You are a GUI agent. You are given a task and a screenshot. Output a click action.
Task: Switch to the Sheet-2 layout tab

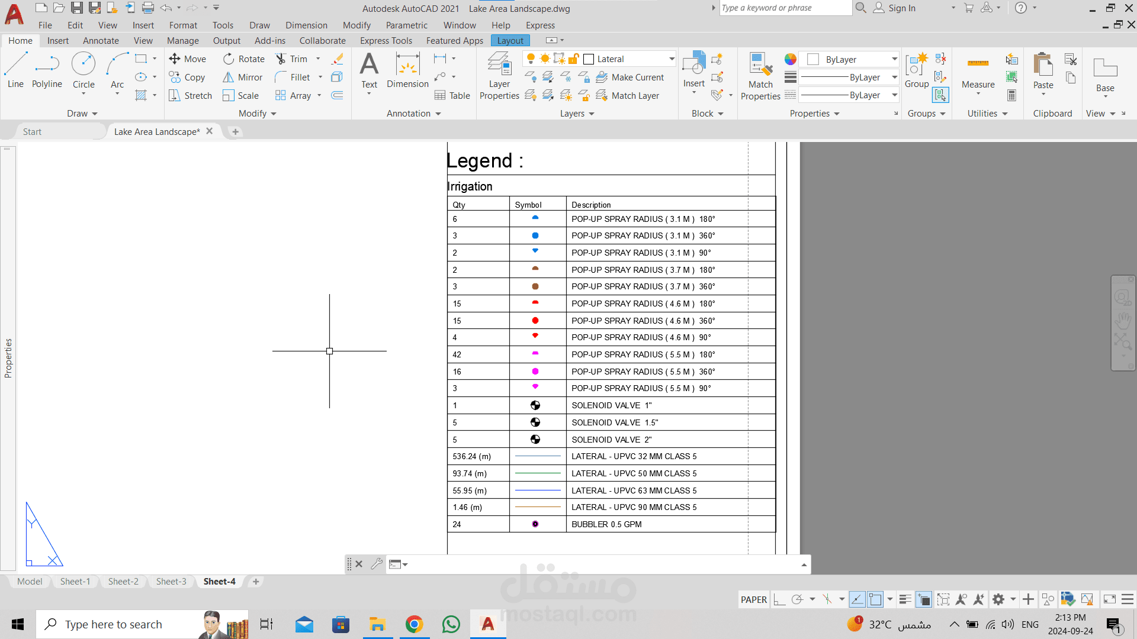point(123,582)
